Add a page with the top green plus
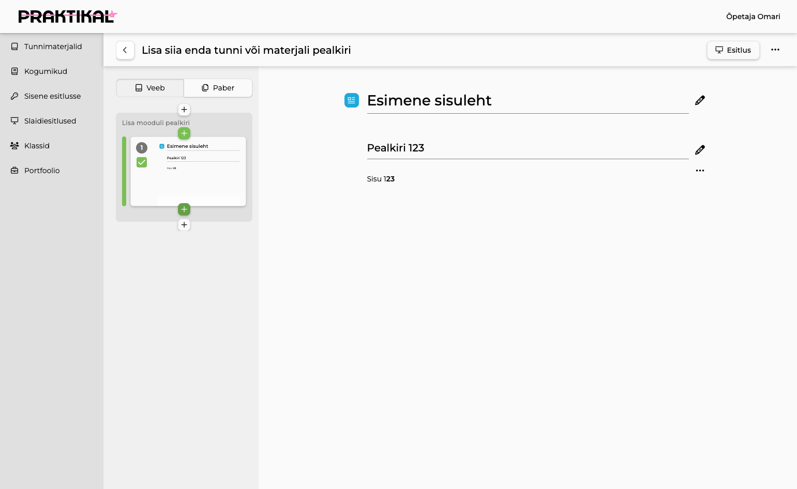Image resolution: width=797 pixels, height=489 pixels. [184, 133]
